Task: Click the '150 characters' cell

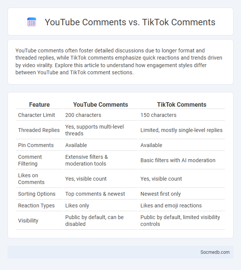Action: click(158, 115)
